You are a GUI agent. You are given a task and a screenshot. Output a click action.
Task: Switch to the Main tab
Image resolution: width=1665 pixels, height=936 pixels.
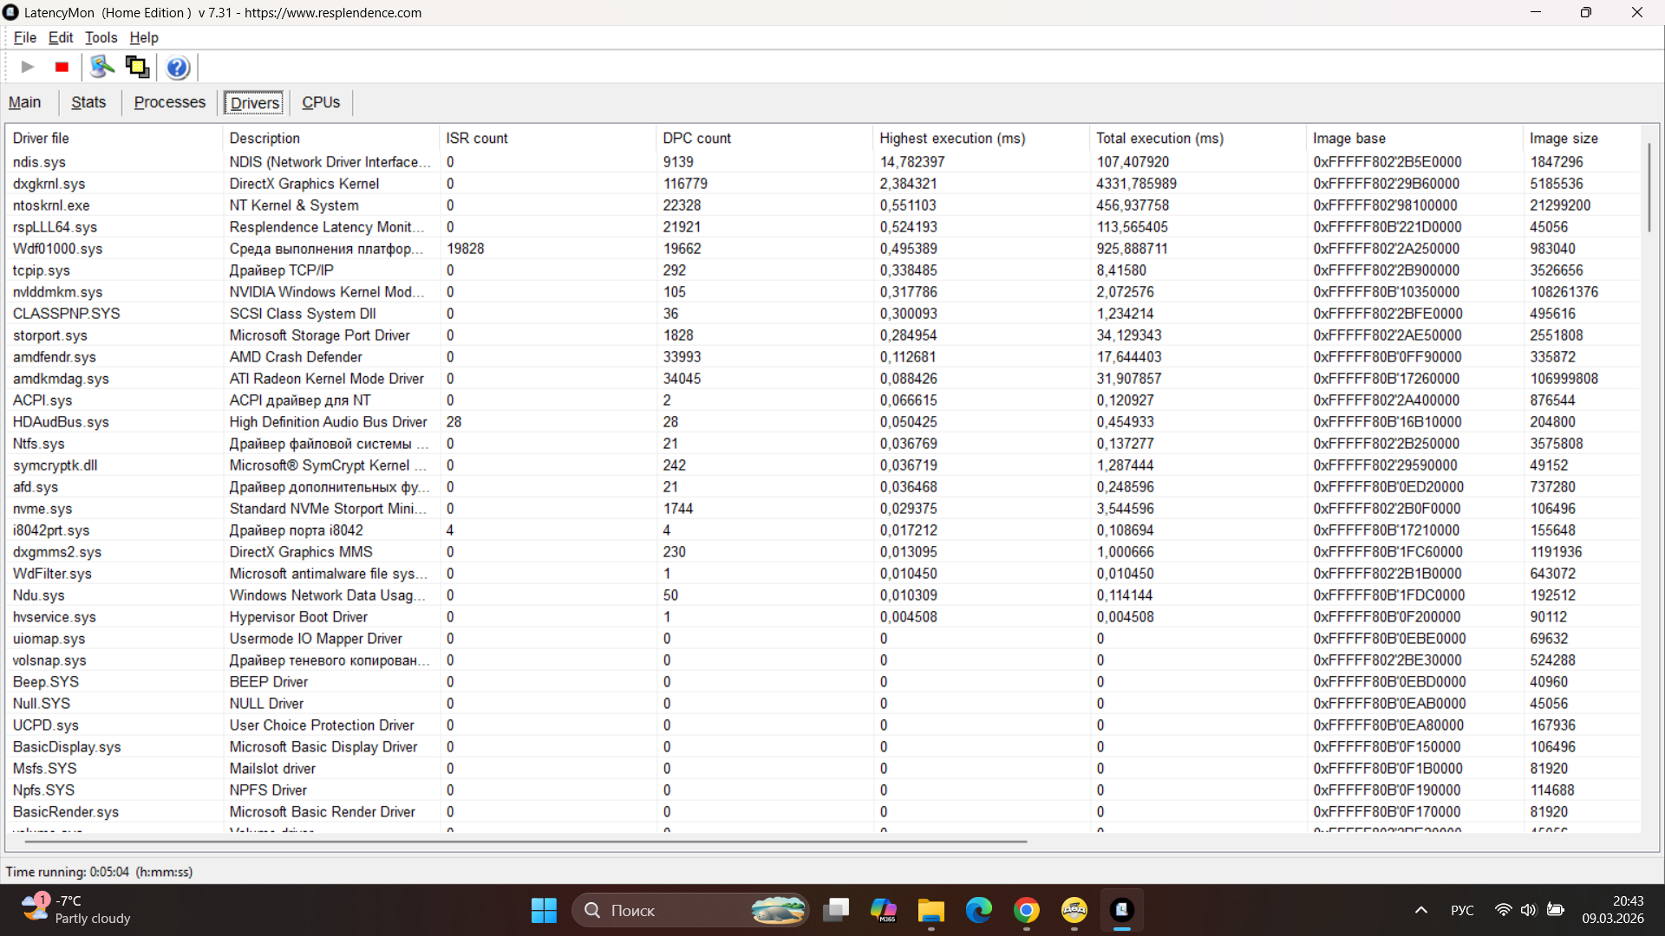[x=25, y=102]
